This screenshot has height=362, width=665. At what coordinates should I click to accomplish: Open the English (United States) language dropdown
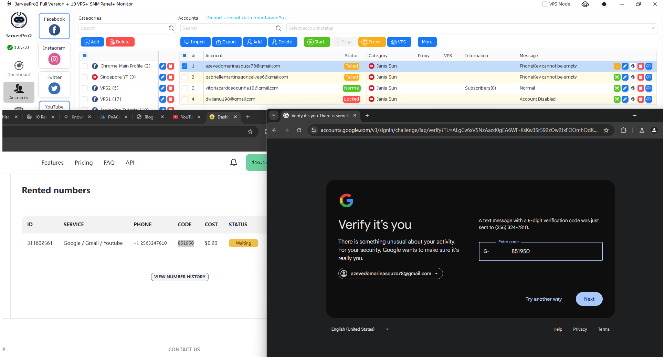[x=360, y=330]
